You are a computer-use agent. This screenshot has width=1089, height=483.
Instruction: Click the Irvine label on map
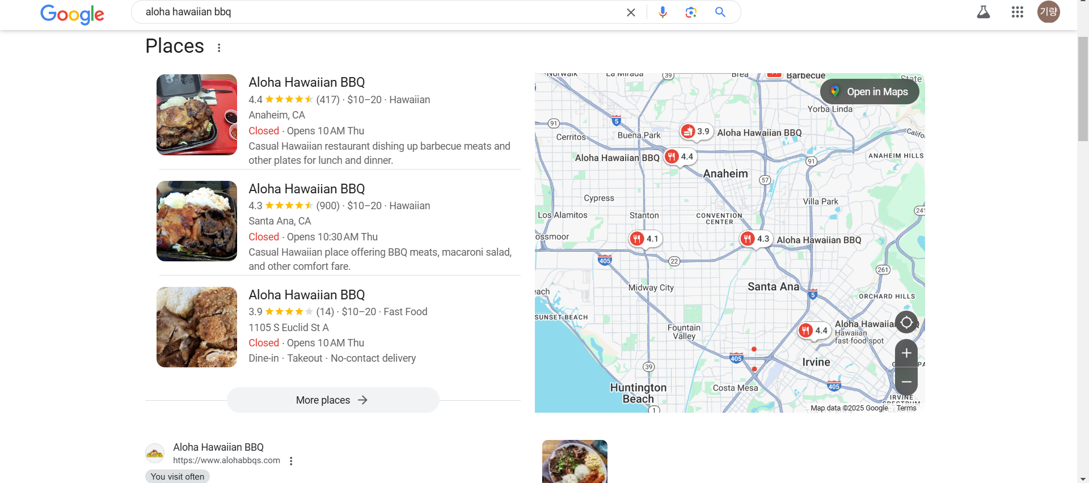tap(816, 362)
